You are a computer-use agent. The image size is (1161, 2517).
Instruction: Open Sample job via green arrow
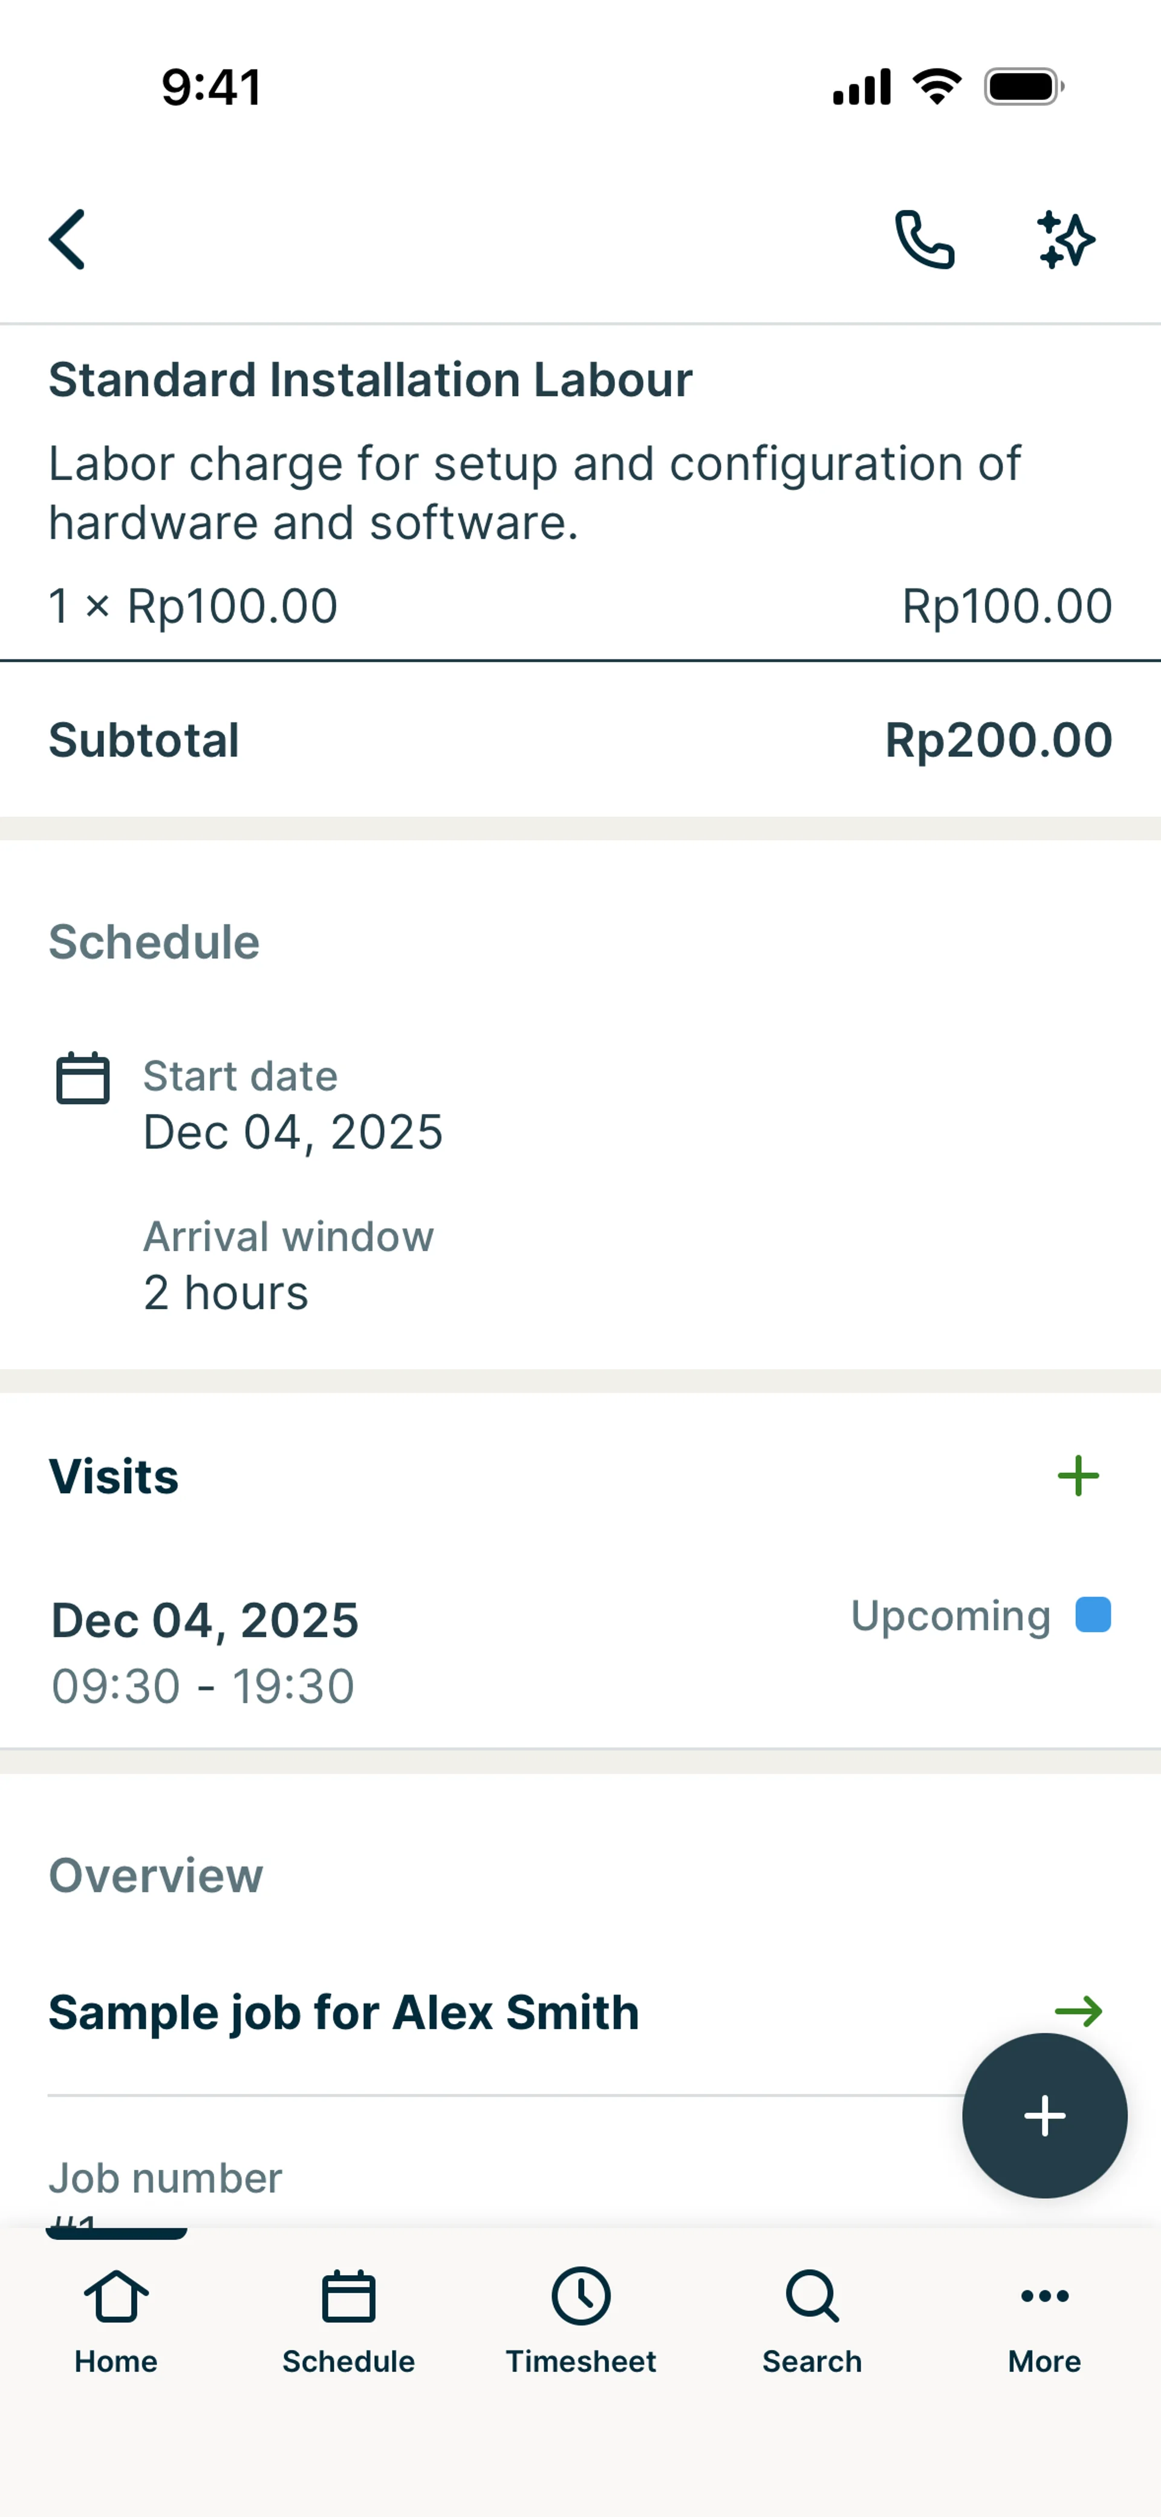click(1078, 2011)
